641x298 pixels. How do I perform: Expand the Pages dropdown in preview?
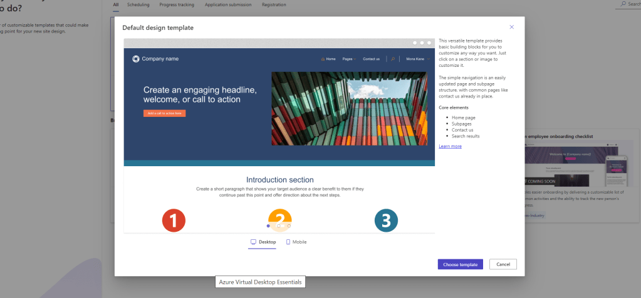[349, 59]
